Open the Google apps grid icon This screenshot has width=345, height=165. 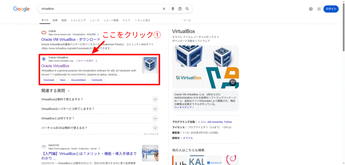[319, 9]
